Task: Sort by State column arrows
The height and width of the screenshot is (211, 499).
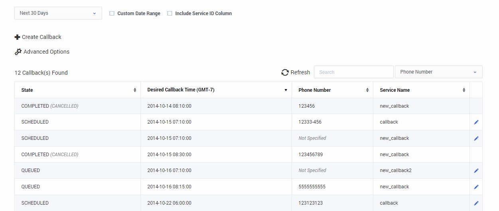Action: (135, 90)
